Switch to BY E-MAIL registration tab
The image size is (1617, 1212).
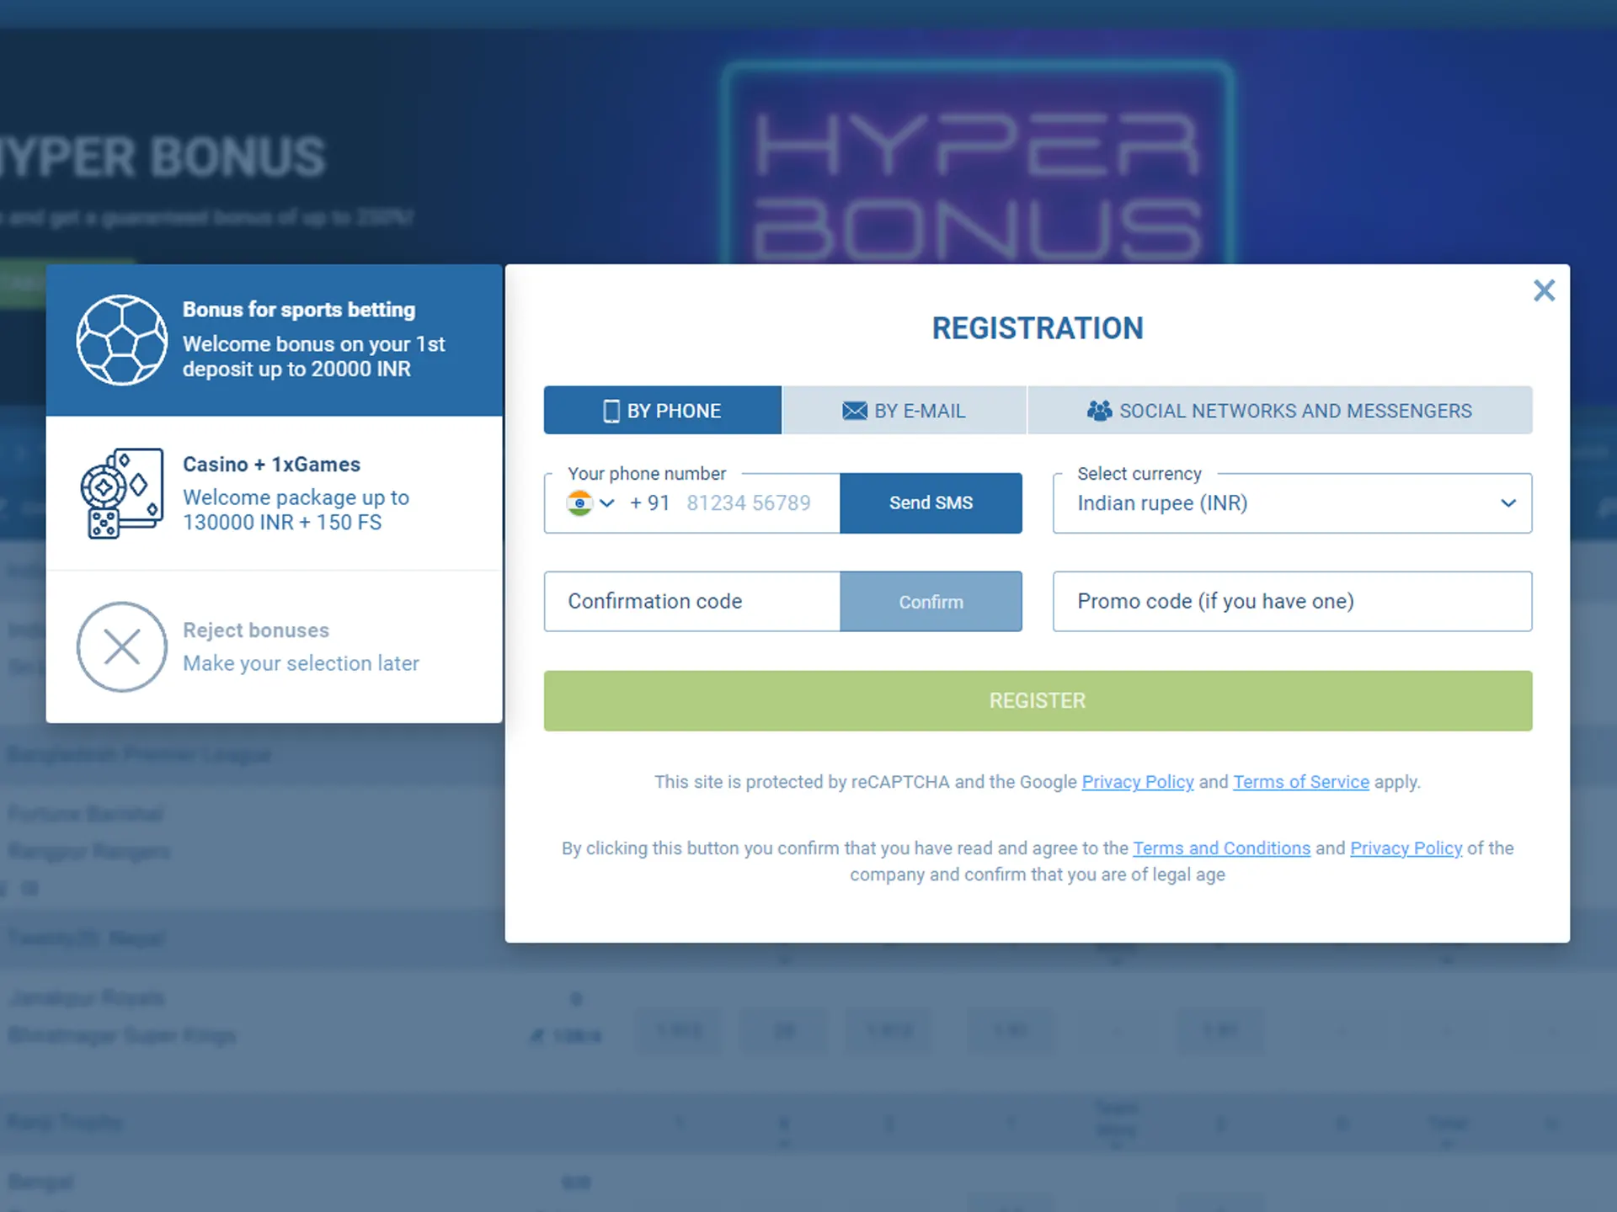[903, 410]
